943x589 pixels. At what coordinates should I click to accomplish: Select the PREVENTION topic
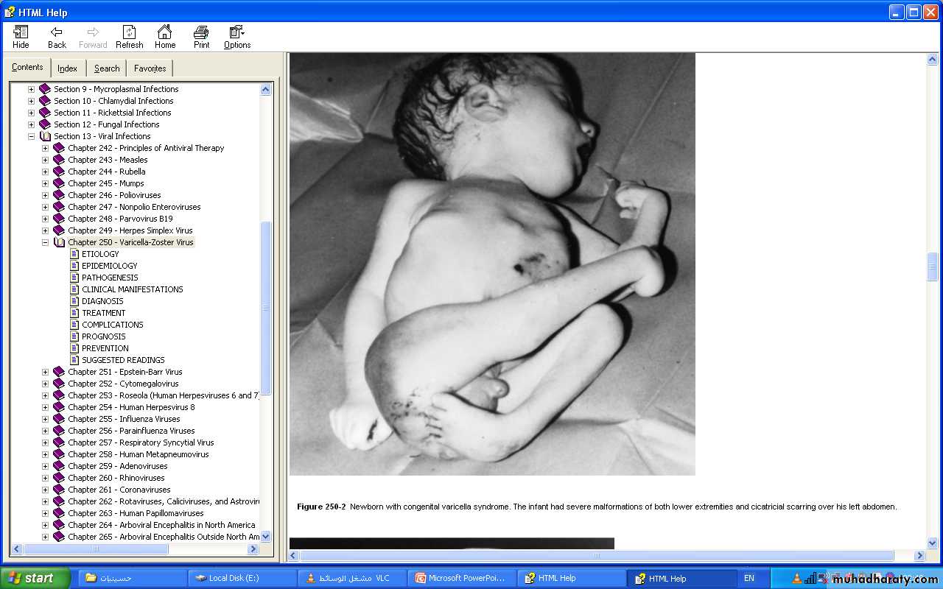105,348
